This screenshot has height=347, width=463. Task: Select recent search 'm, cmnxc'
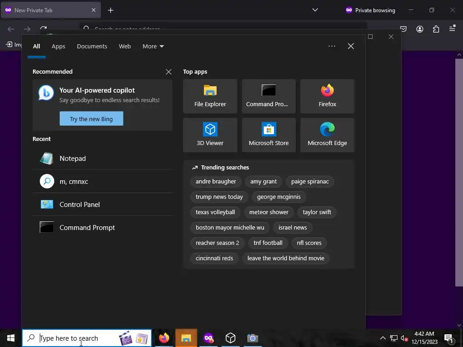[x=103, y=182]
